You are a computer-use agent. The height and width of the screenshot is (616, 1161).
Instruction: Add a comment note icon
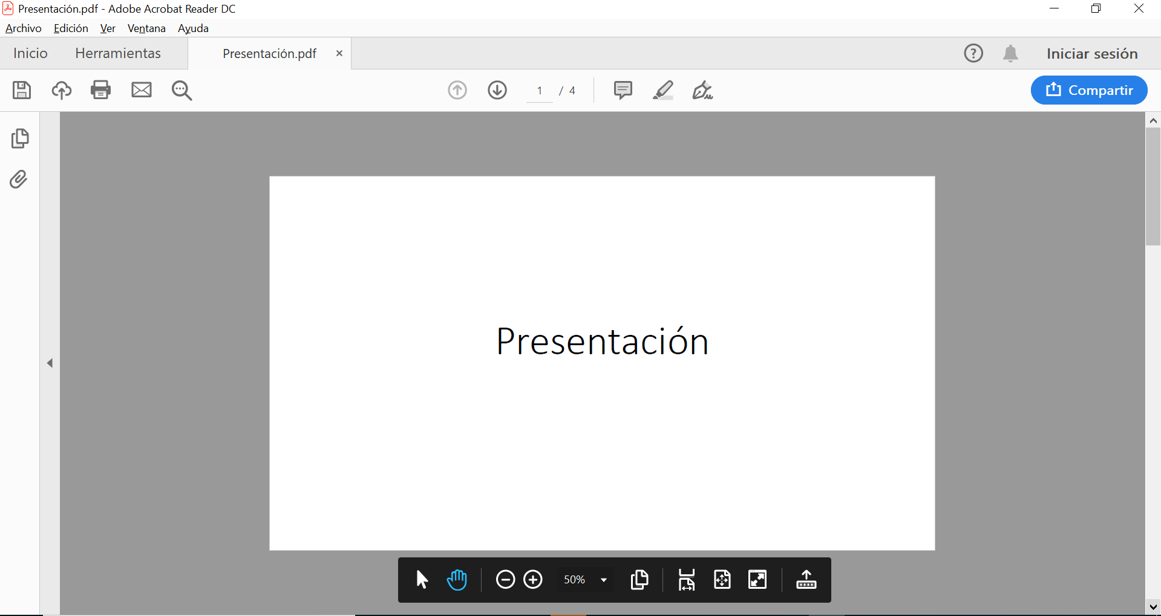tap(623, 90)
